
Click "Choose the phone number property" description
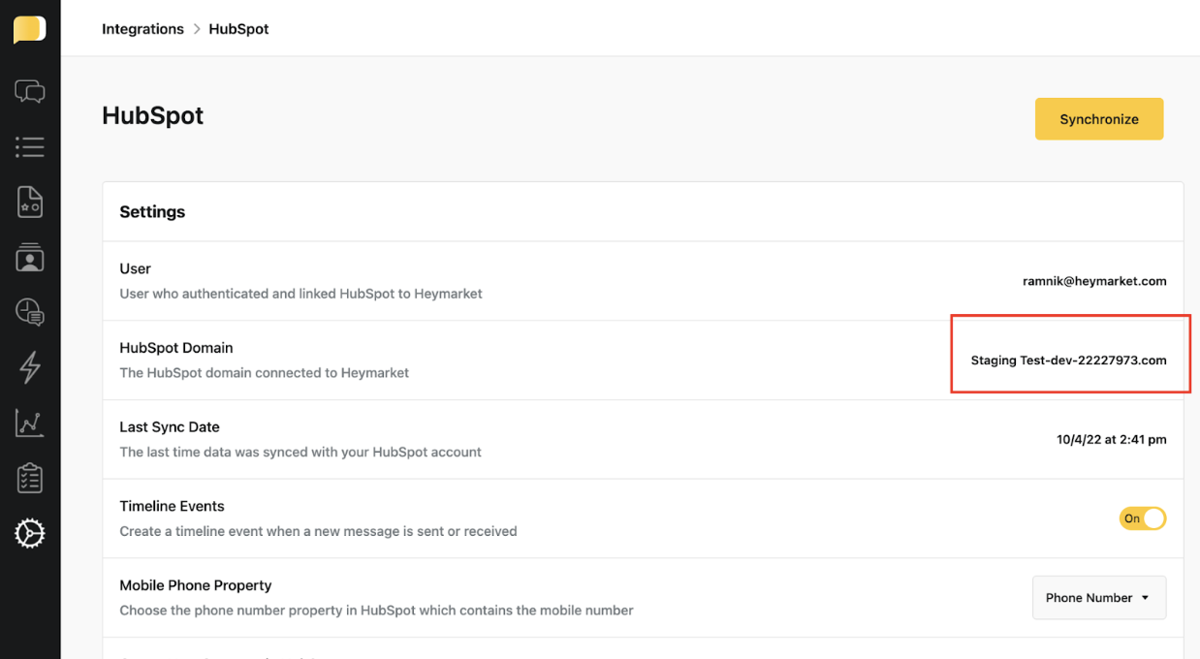376,611
